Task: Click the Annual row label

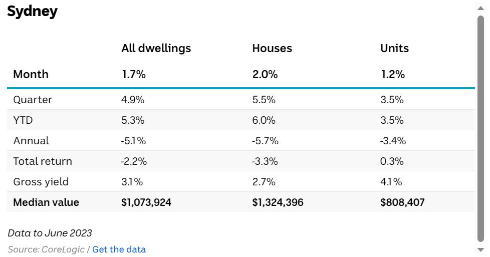Action: pyautogui.click(x=31, y=141)
